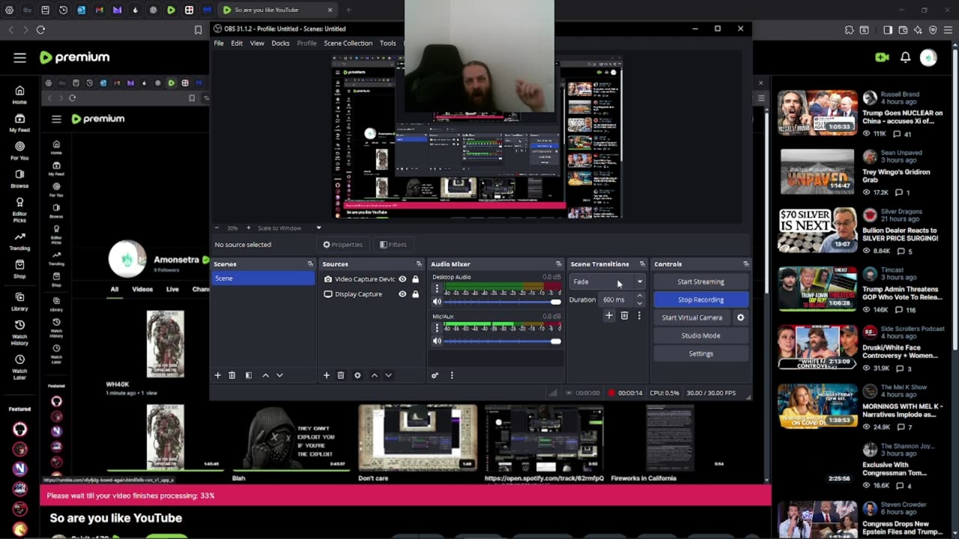Open OBS Edit menu
Image resolution: width=959 pixels, height=539 pixels.
(237, 43)
